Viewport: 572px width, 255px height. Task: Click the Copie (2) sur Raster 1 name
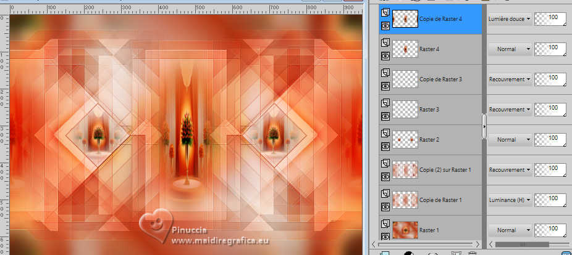click(x=445, y=170)
